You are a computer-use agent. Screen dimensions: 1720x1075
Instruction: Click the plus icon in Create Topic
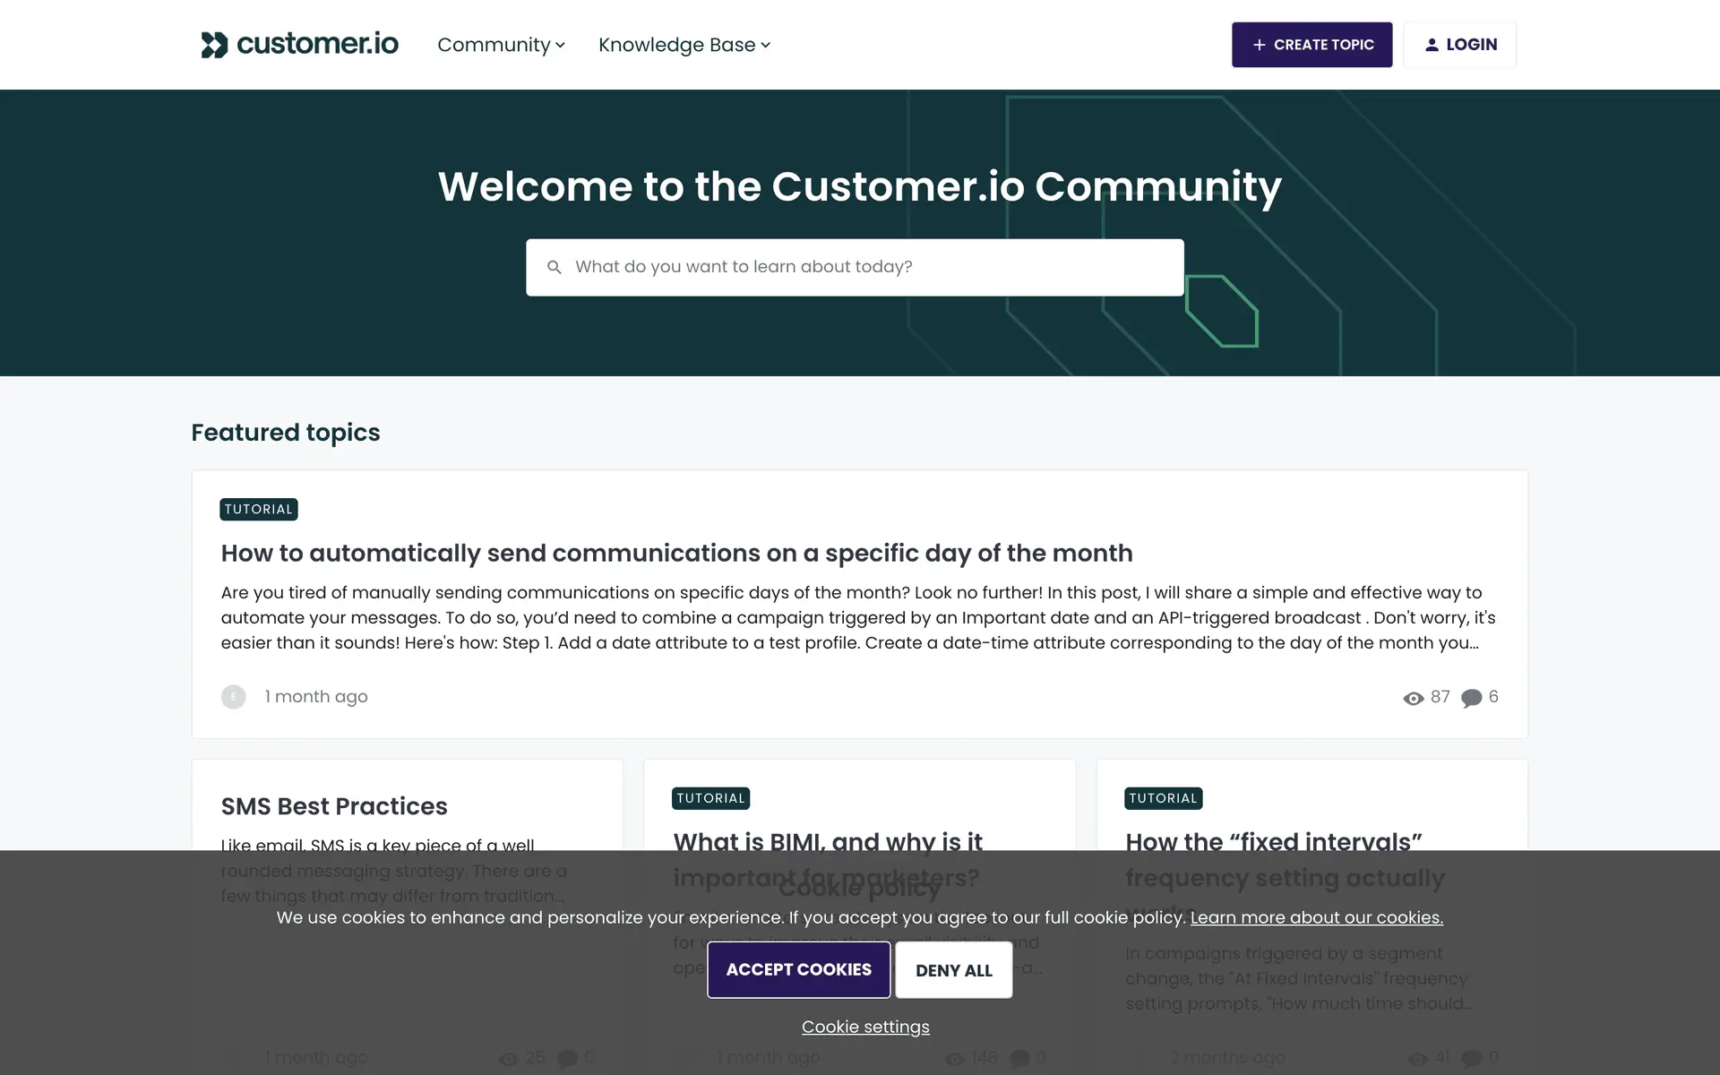(x=1259, y=45)
